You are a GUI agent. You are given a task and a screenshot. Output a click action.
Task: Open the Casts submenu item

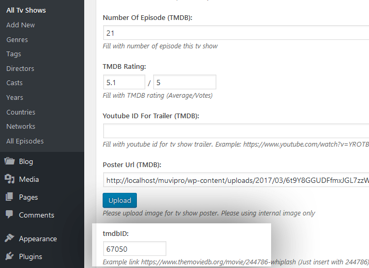point(15,83)
